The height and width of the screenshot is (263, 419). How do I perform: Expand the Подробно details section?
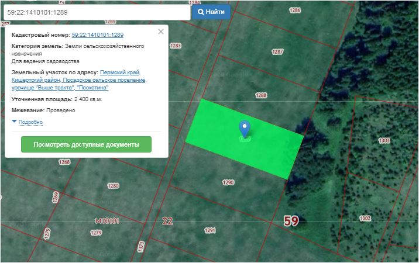tap(30, 122)
